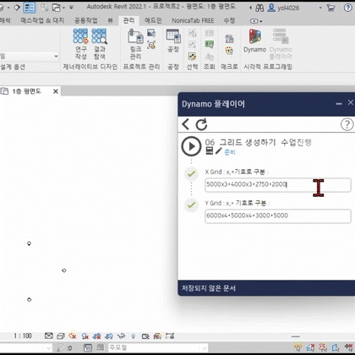Open user account yol4026 menu
The height and width of the screenshot is (355, 355).
point(283,8)
